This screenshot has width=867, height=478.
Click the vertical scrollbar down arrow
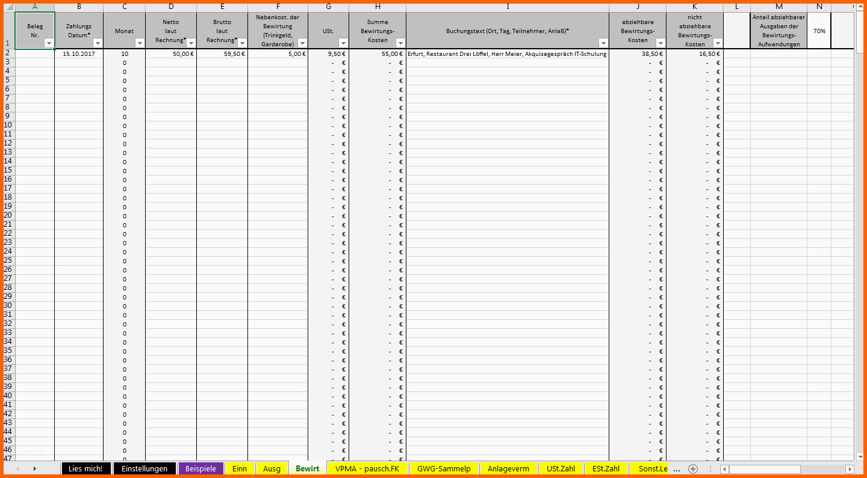tap(859, 458)
